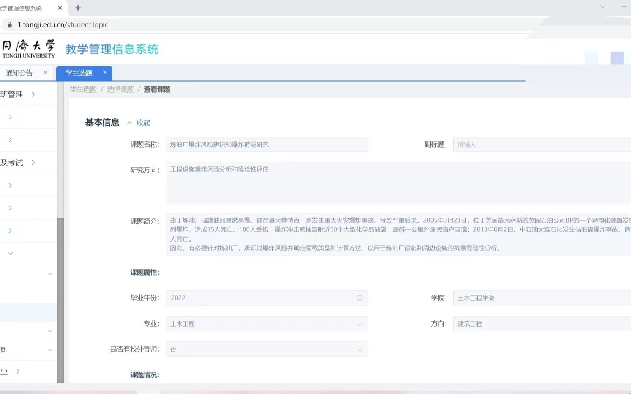Click the Tongji University logo
631x394 pixels.
click(28, 49)
